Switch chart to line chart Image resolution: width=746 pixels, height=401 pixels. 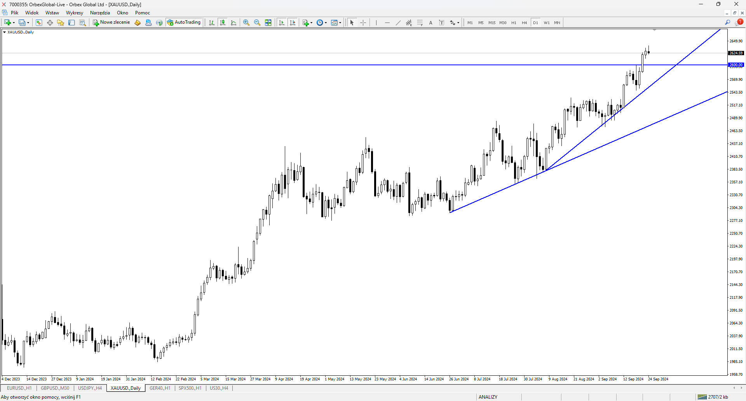pyautogui.click(x=234, y=23)
